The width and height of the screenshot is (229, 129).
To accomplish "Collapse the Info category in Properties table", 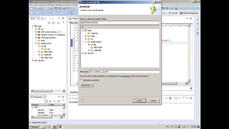I will [33, 107].
